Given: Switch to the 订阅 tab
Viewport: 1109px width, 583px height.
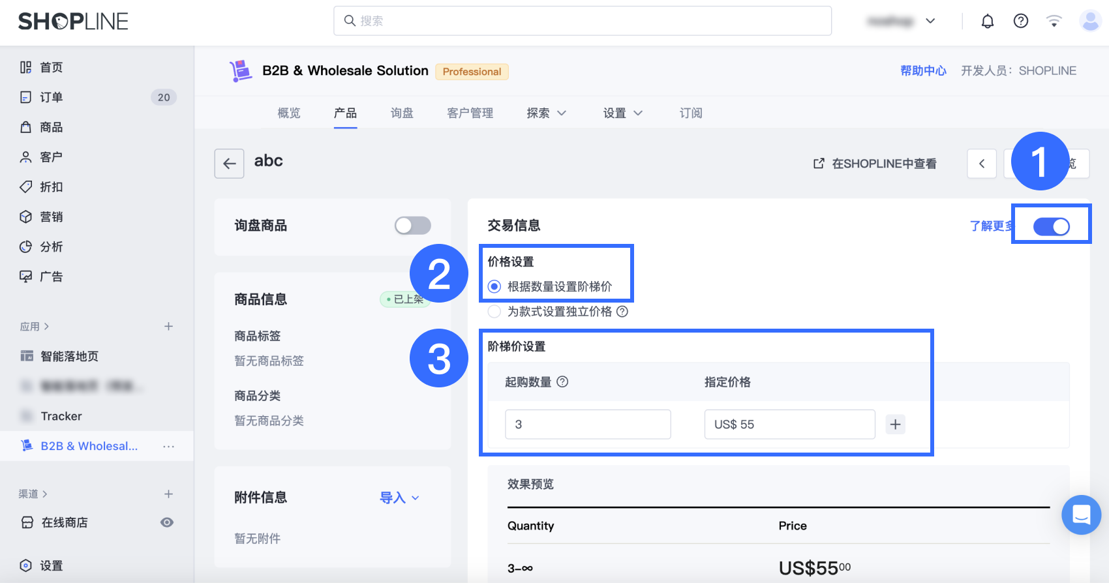Looking at the screenshot, I should click(691, 113).
